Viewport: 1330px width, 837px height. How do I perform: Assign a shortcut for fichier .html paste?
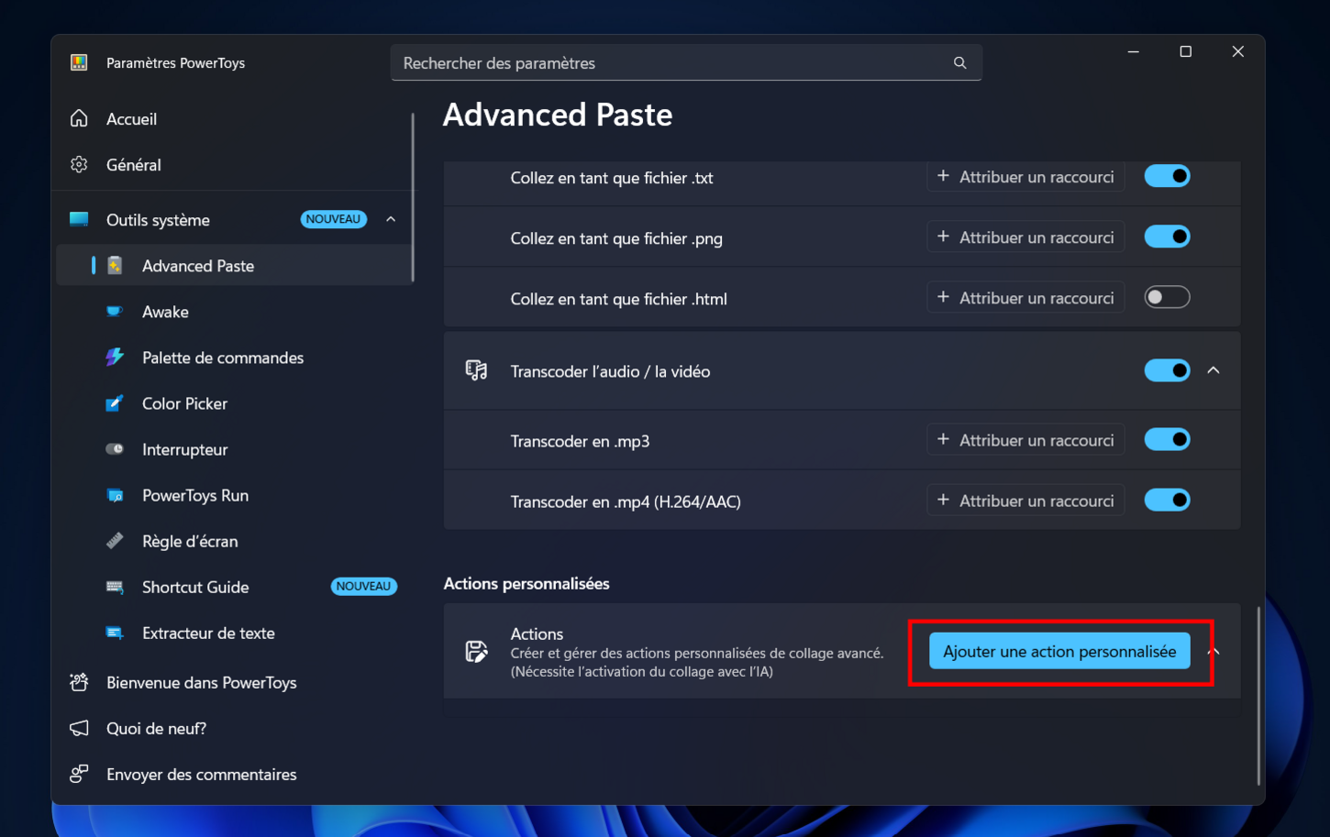1025,298
